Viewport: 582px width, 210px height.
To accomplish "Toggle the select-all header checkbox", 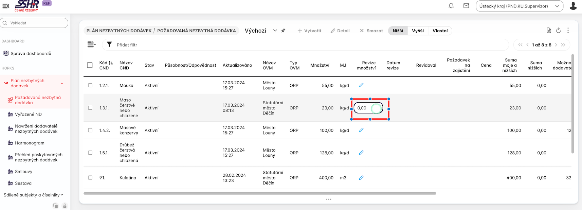I will point(90,65).
